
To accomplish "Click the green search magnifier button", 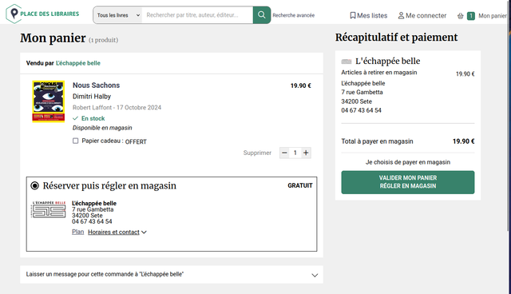I will [x=262, y=15].
